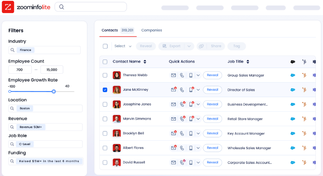The height and width of the screenshot is (176, 323).
Task: Click phone icon in Jane McKinney row
Action: [182, 89]
